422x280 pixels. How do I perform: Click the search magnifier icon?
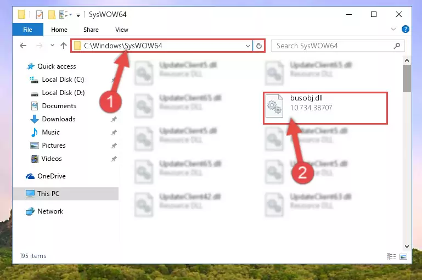(x=397, y=46)
